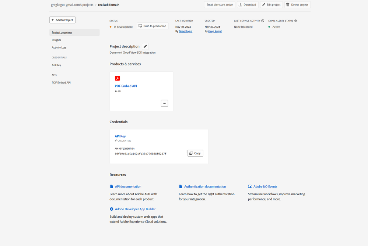Open the three-dots menu on PDF Embed API card
Viewport: 368px width, 246px height.
pos(165,103)
